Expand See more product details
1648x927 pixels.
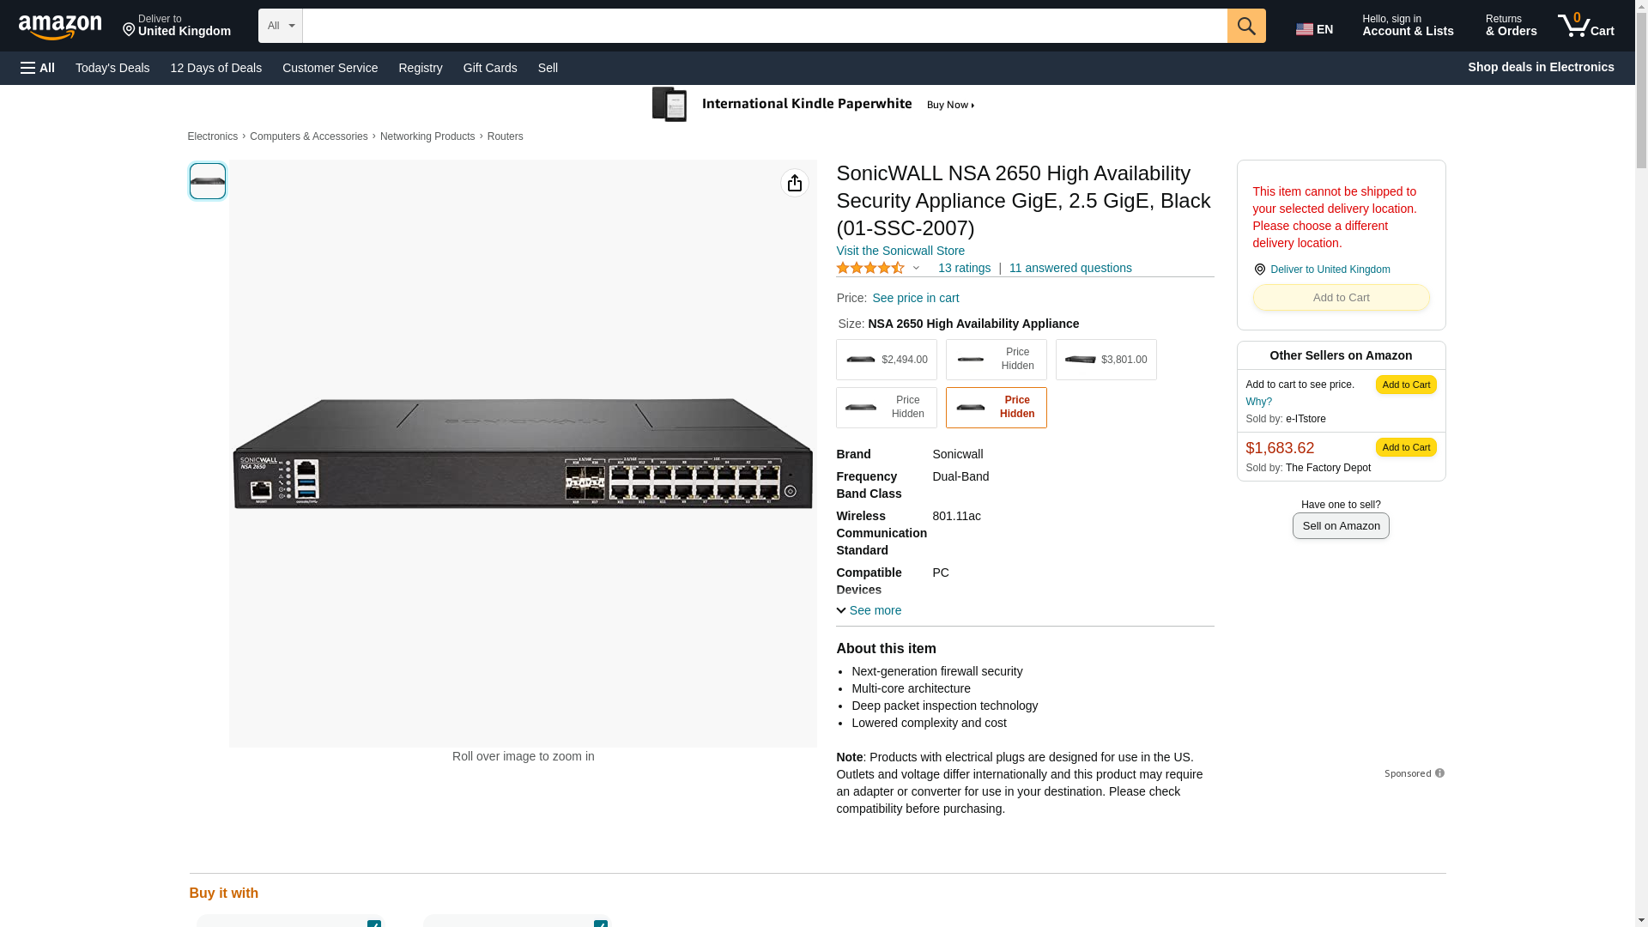pos(869,610)
